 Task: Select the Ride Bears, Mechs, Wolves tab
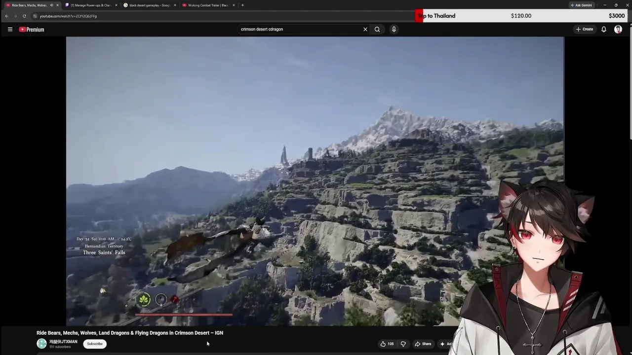click(29, 5)
